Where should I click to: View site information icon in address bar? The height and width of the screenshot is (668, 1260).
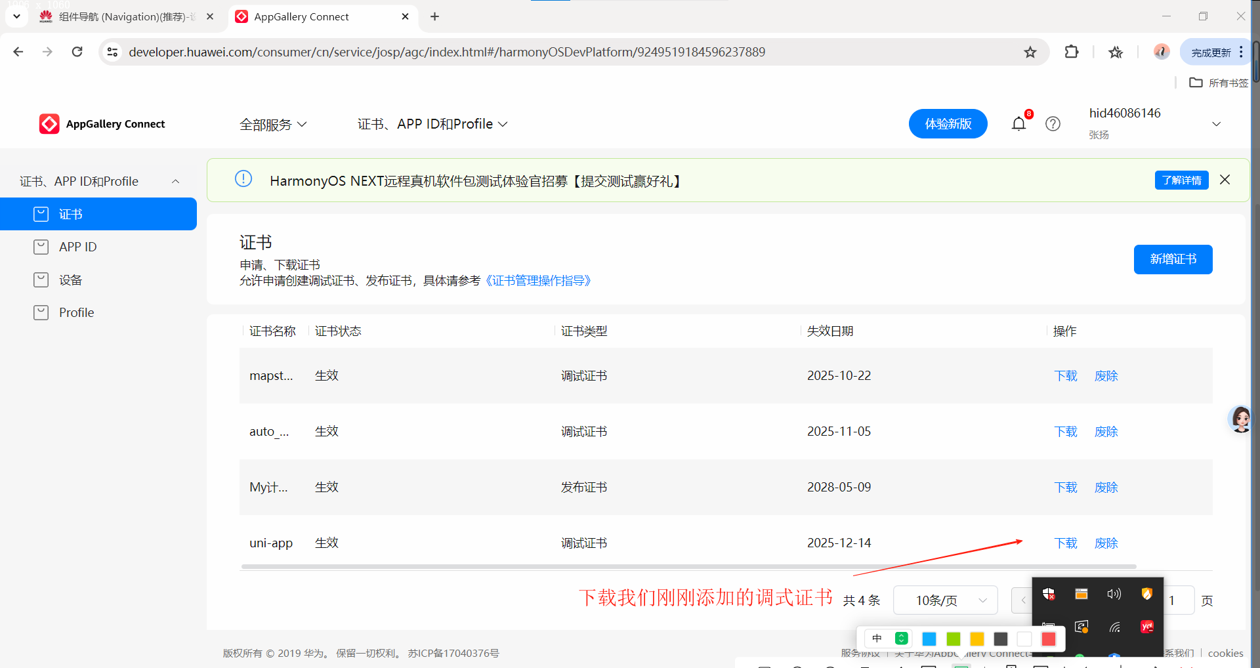coord(112,52)
